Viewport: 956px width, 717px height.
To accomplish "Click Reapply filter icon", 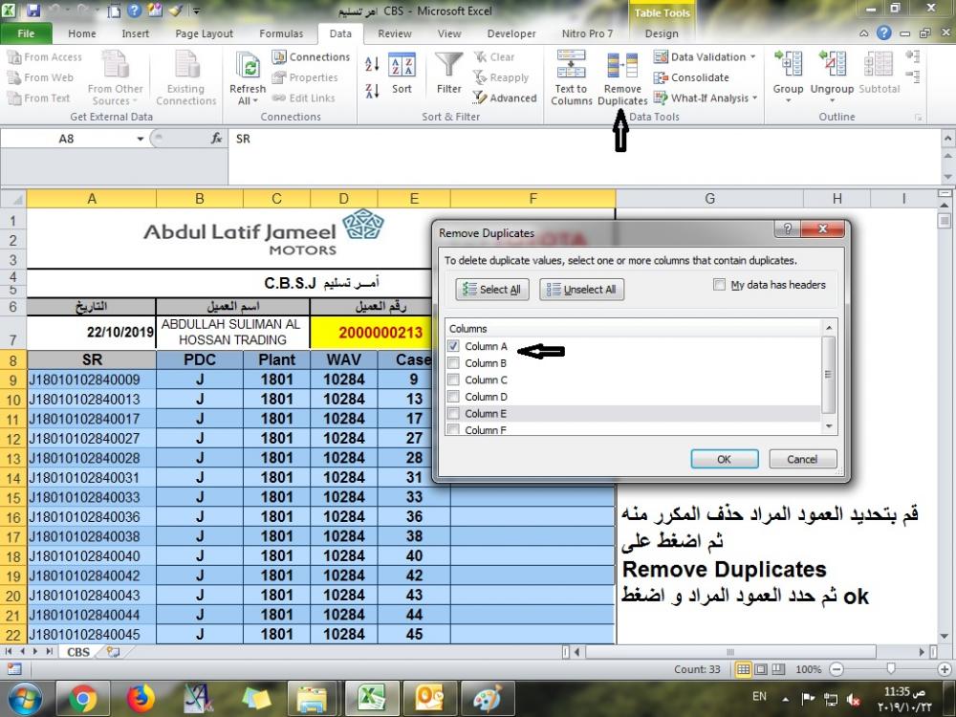I will (501, 77).
